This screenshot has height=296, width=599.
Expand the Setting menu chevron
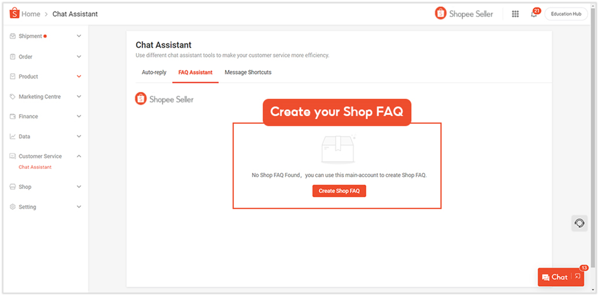[79, 207]
